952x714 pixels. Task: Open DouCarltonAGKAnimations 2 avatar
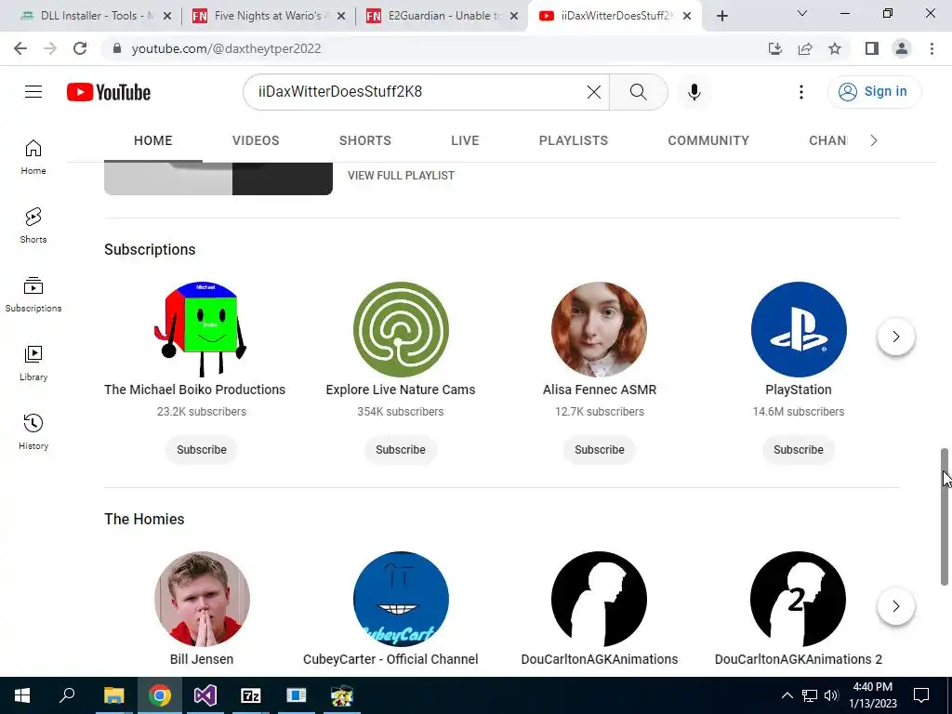coord(799,600)
